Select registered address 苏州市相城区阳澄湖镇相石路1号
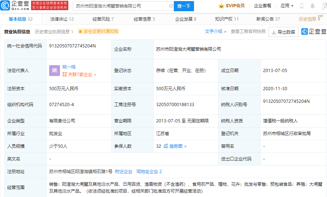 click(x=81, y=172)
